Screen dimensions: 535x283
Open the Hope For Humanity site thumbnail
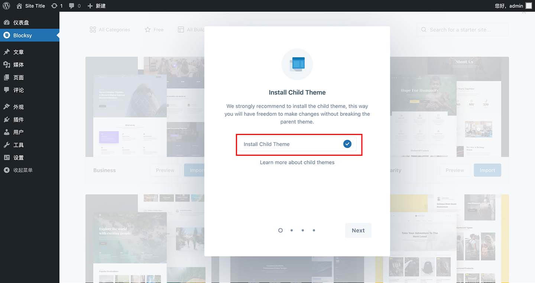click(x=450, y=107)
